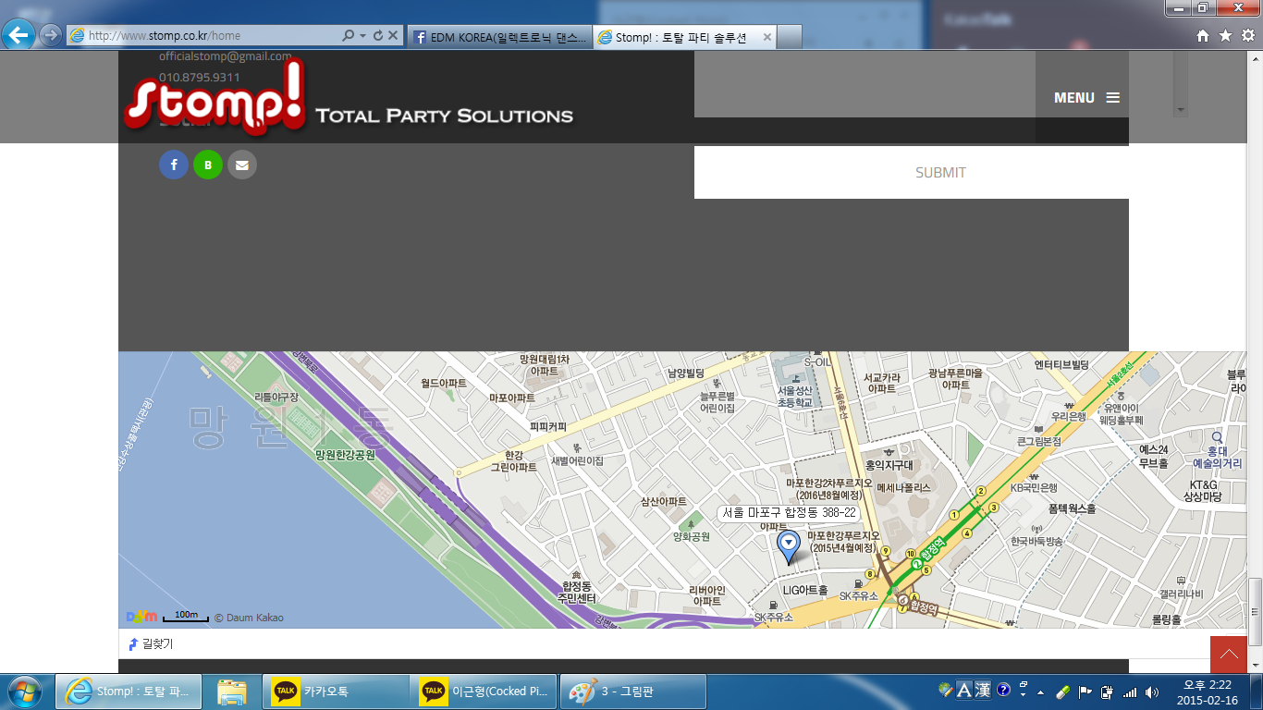This screenshot has height=710, width=1263.
Task: Click the IME language globe pencil icon
Action: pyautogui.click(x=945, y=690)
